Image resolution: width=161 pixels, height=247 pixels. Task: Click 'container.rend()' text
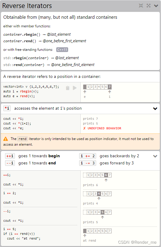tap(20, 41)
